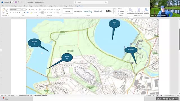This screenshot has width=180, height=101.
Task: Apply the font color button
Action: pos(35,12)
